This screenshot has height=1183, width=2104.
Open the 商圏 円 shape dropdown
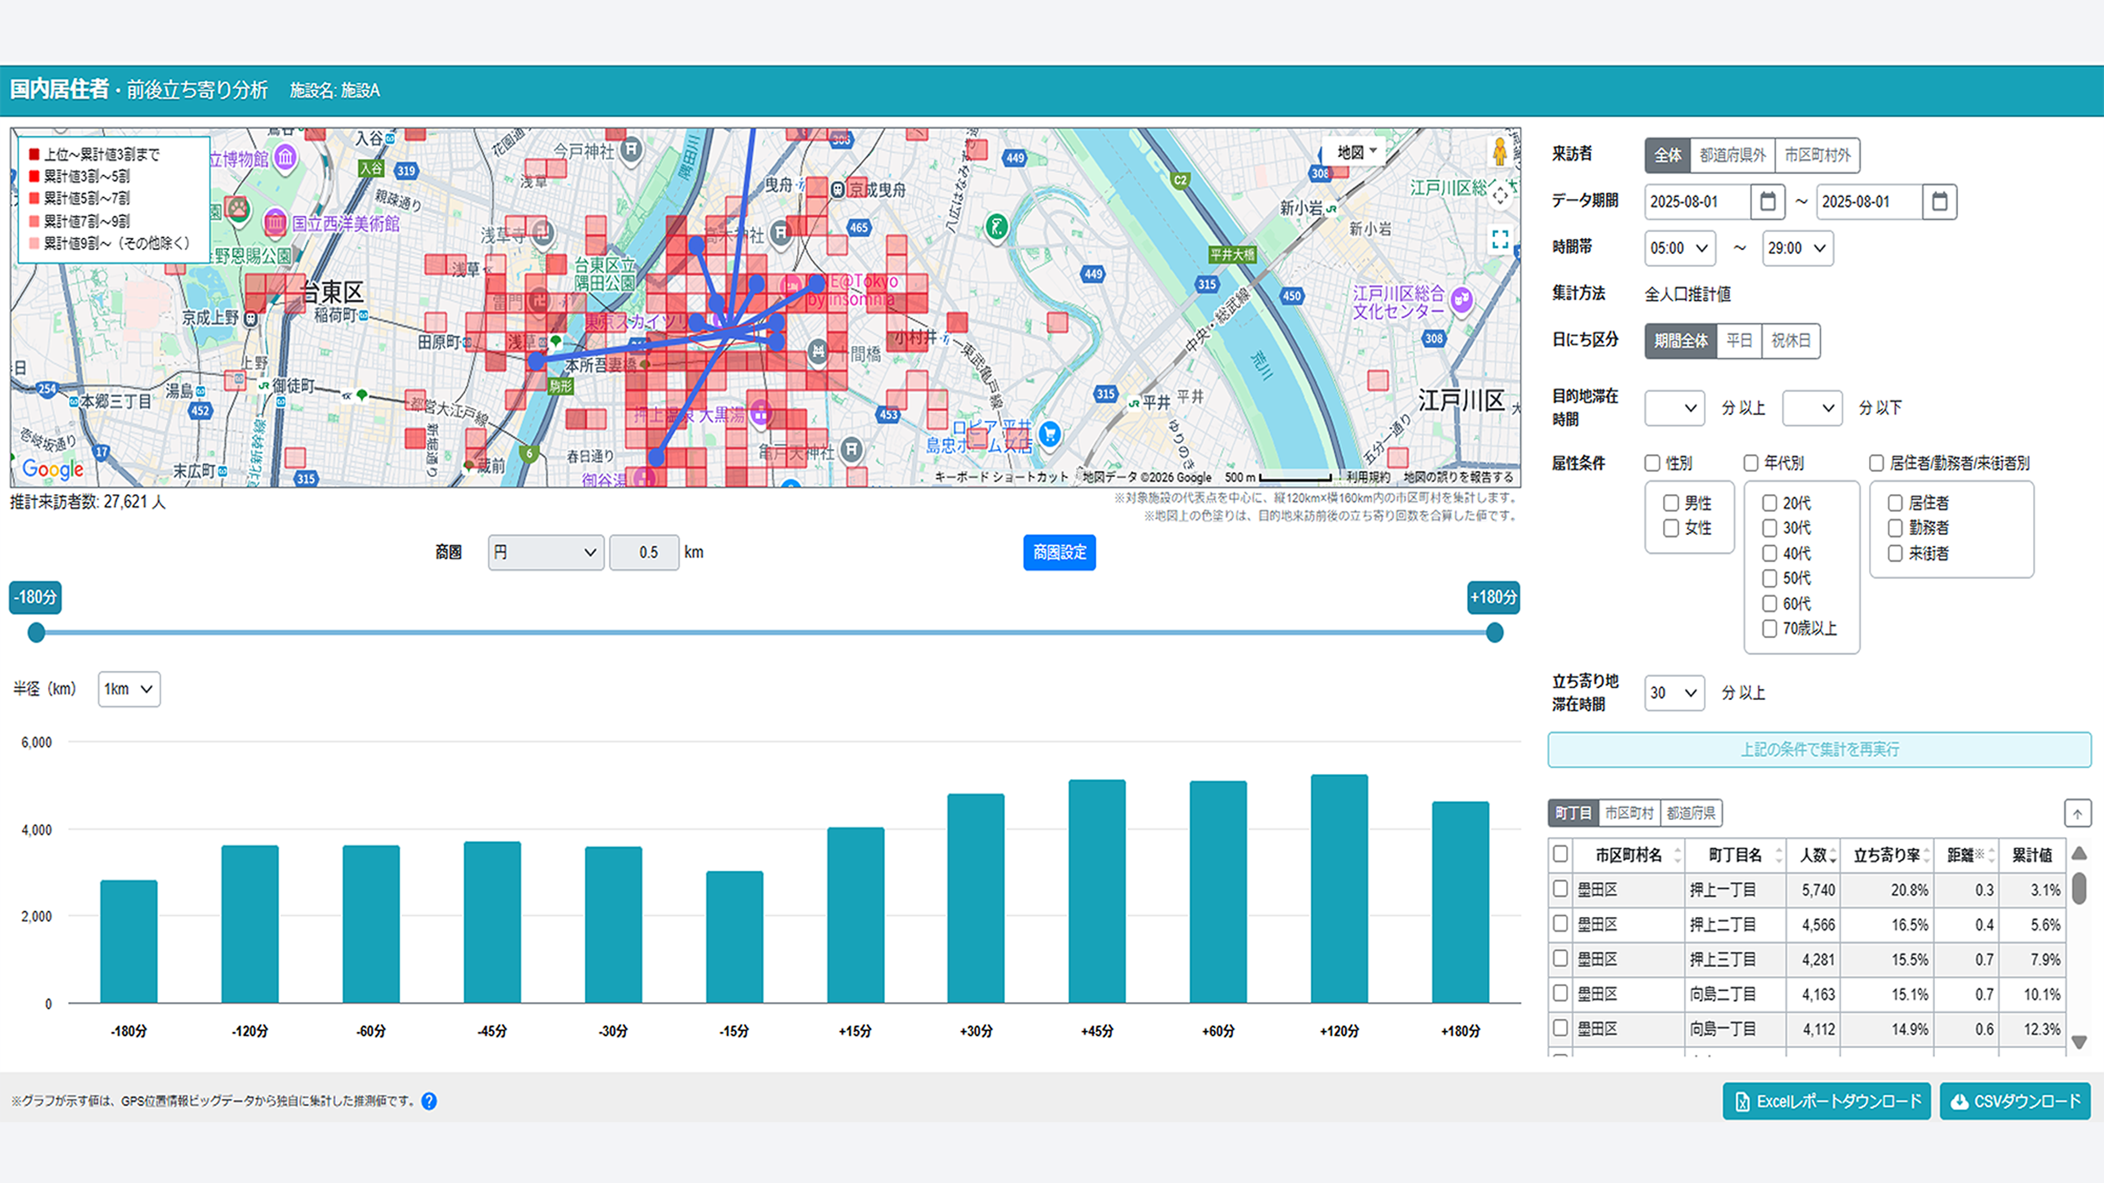pos(545,553)
